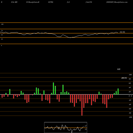This screenshot has height=133, width=133.
Task: Click the MR label above the histogram
Action: tap(119, 69)
